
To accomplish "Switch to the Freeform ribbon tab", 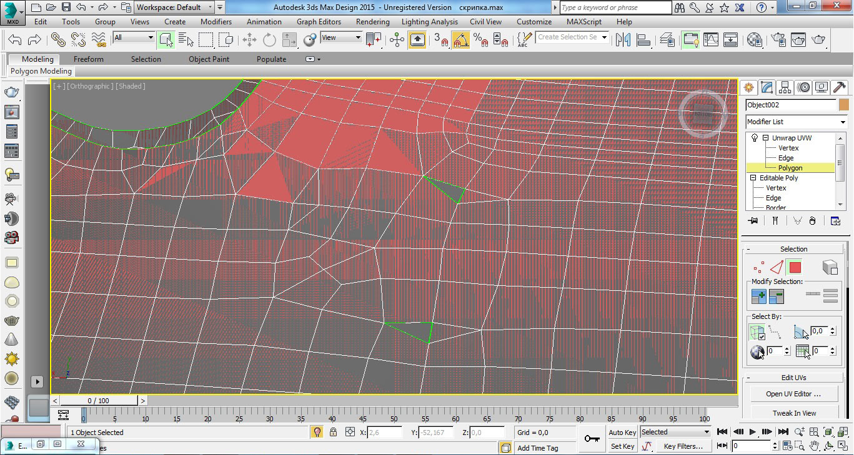I will (89, 59).
